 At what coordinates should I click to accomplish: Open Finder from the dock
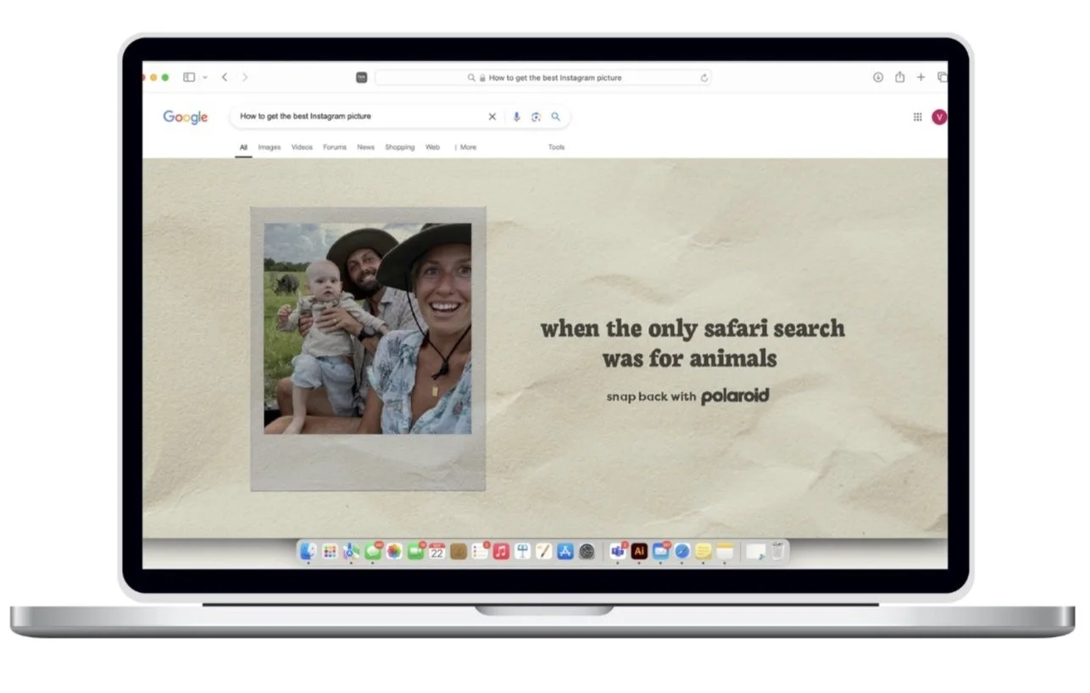309,552
